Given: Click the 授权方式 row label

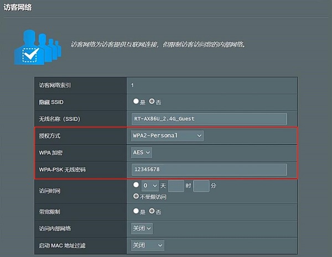Looking at the screenshot, I should click(x=50, y=135).
